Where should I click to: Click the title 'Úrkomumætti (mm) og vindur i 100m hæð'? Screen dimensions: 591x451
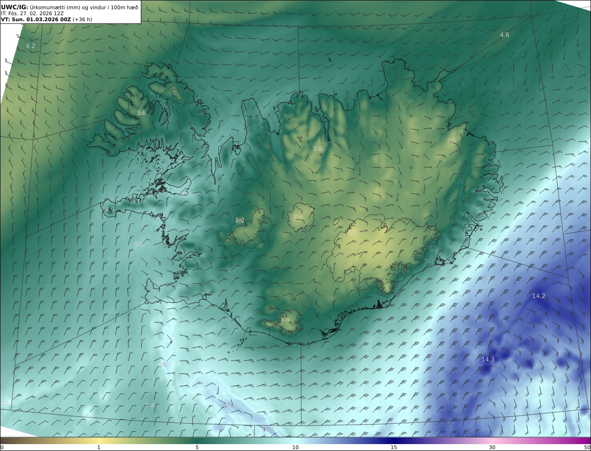84,7
